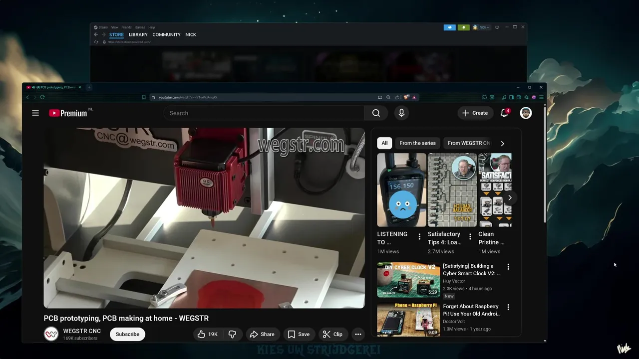Go back in the browser window
This screenshot has width=639, height=359.
pyautogui.click(x=27, y=97)
